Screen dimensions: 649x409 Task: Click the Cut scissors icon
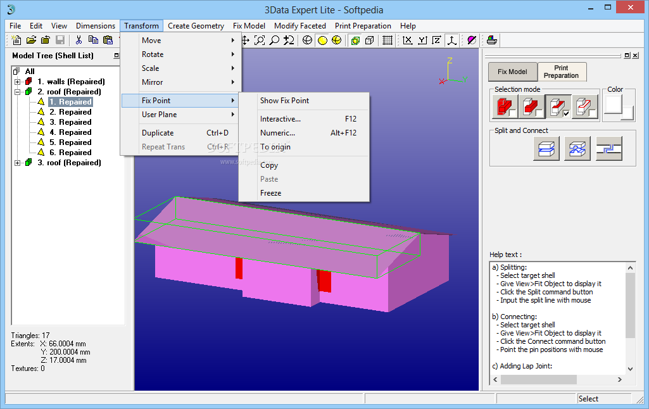(x=79, y=40)
